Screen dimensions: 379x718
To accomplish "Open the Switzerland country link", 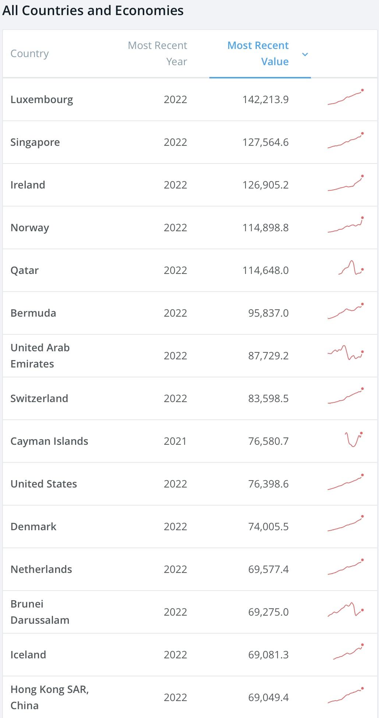I will coord(39,398).
